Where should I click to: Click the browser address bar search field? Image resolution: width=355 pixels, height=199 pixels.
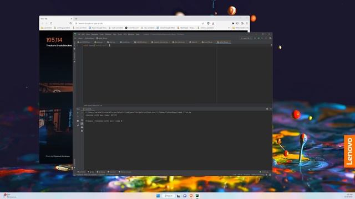(x=138, y=23)
